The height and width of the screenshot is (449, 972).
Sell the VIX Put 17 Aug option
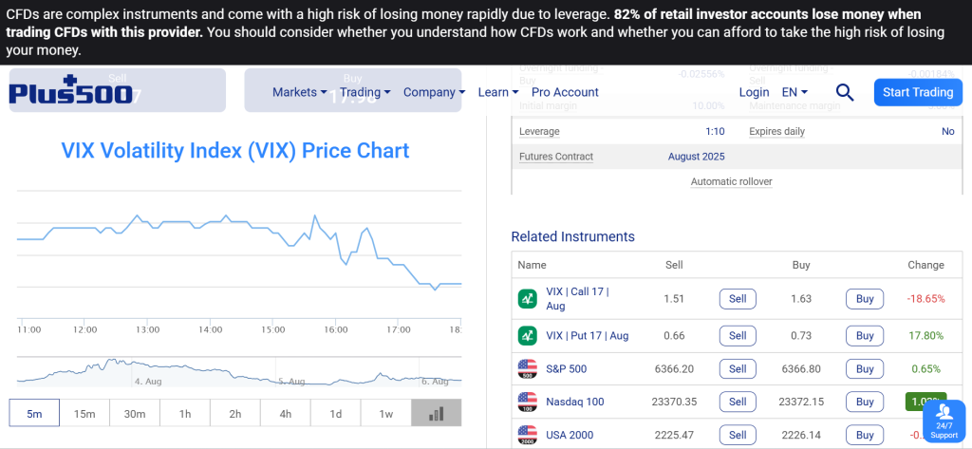click(738, 335)
